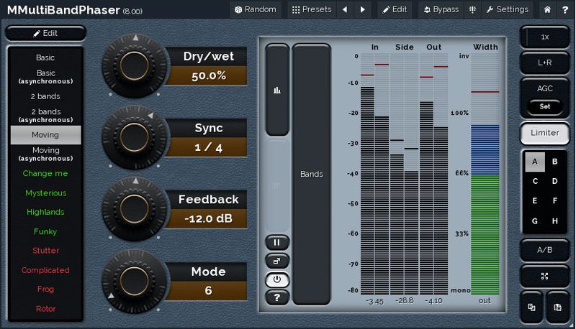Screen dimensions: 576x329
Task: Choose the Change me preset
Action: 45,173
